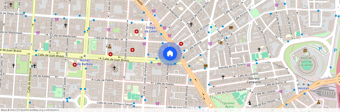
Task: Click the church cross beside Calle de Ferrer del Río
Action: pos(191,24)
